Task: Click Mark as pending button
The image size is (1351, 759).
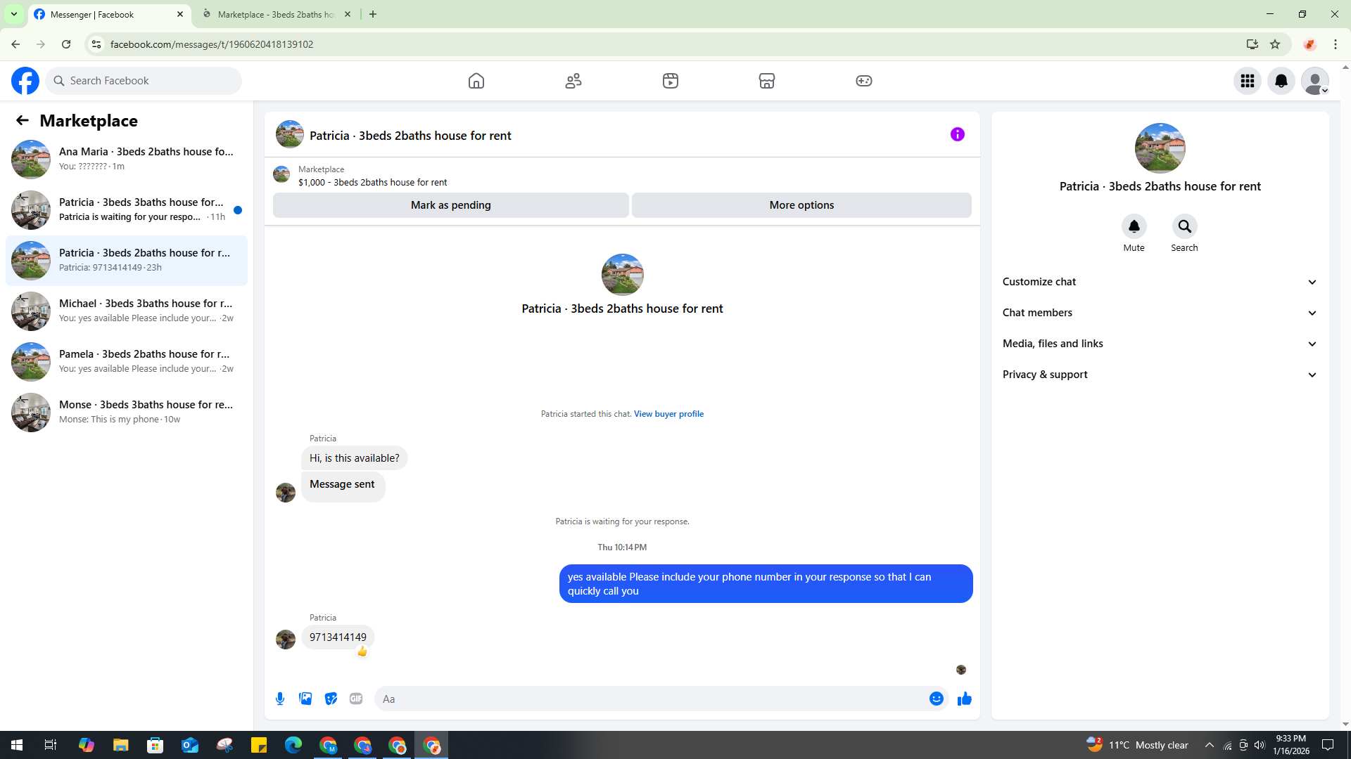Action: pos(450,205)
